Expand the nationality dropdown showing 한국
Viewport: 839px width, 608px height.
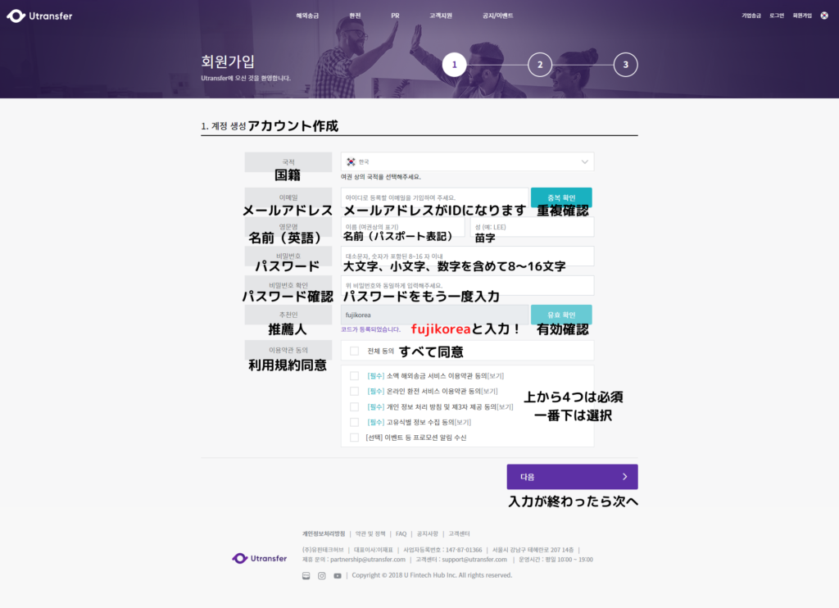[467, 161]
